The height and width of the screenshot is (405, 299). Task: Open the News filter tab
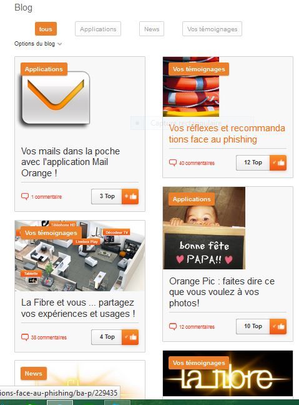(152, 29)
